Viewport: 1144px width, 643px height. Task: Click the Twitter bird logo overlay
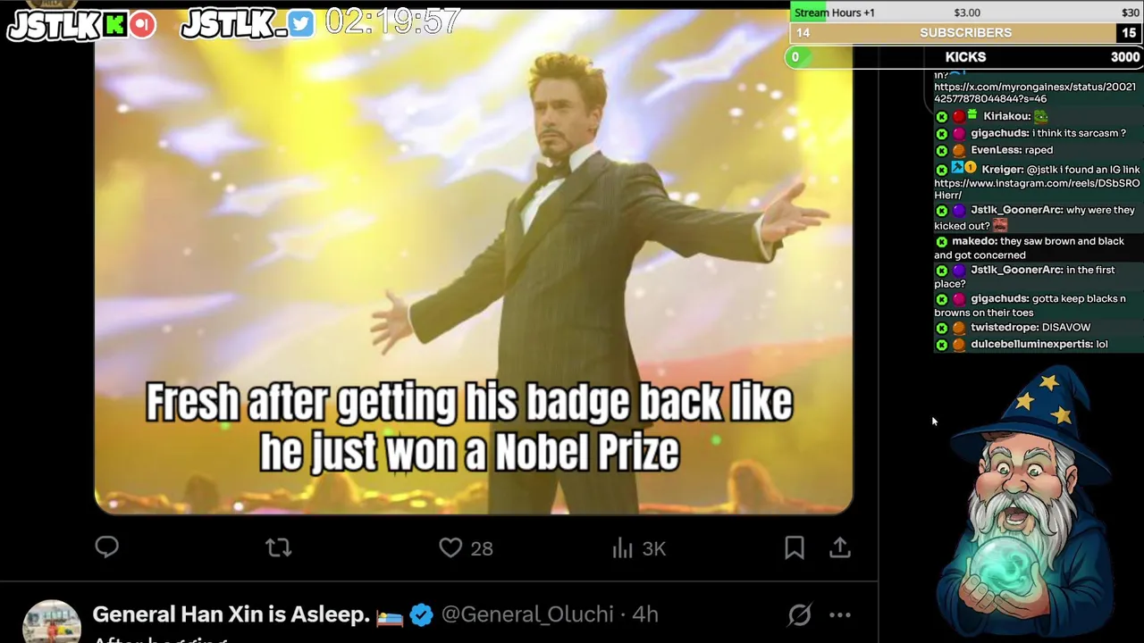coord(301,24)
